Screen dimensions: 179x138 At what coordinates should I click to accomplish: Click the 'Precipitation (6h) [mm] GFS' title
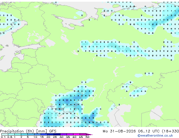pos(28,131)
